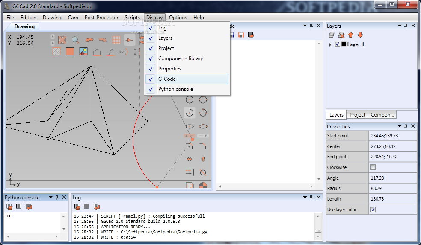421x245 pixels.
Task: Uncheck Python console in Display menu
Action: [187, 89]
